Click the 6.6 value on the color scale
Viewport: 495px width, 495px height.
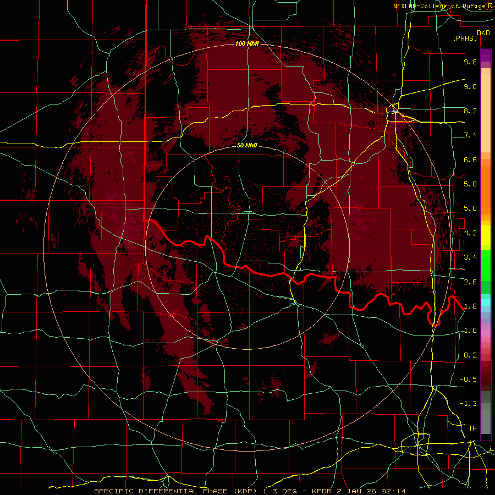point(470,159)
